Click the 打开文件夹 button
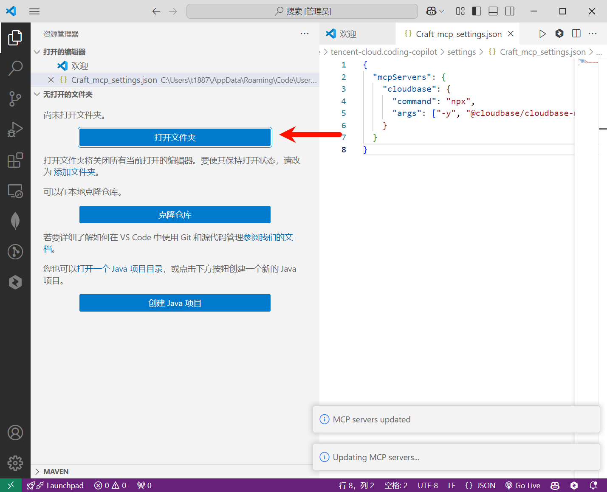607x492 pixels. click(175, 138)
